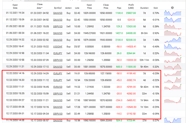This screenshot has height=123, width=186.
Task: Open the USDCHF symbol link
Action: coord(58,47)
